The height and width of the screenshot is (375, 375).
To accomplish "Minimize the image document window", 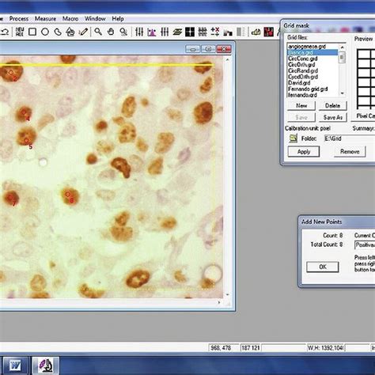I will 193,49.
